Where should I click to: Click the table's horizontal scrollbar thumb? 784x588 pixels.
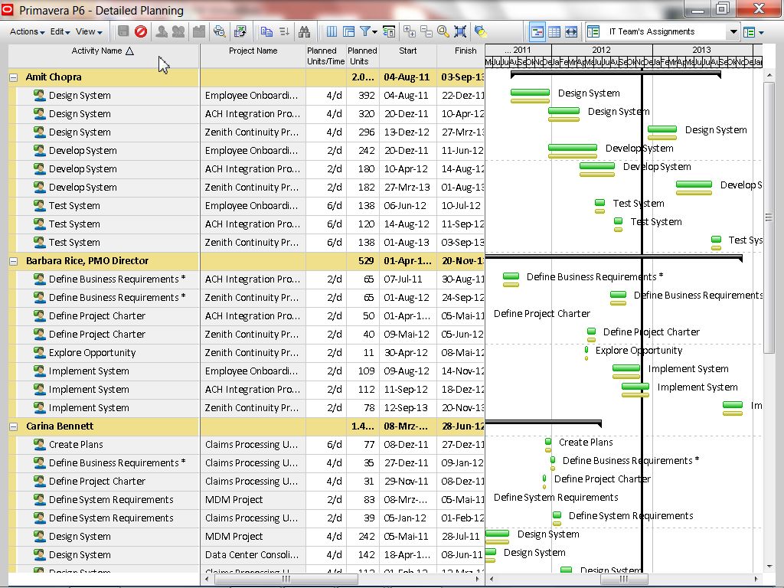[x=286, y=579]
